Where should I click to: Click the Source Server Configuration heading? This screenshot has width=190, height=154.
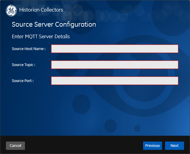click(x=54, y=24)
